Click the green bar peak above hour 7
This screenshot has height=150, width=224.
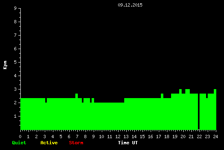click(x=77, y=96)
